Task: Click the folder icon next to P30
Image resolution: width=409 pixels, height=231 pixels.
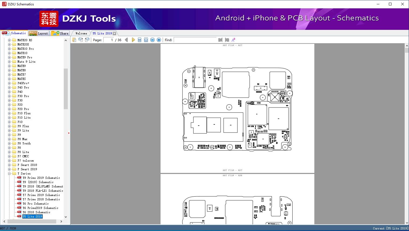Action: coord(14,100)
